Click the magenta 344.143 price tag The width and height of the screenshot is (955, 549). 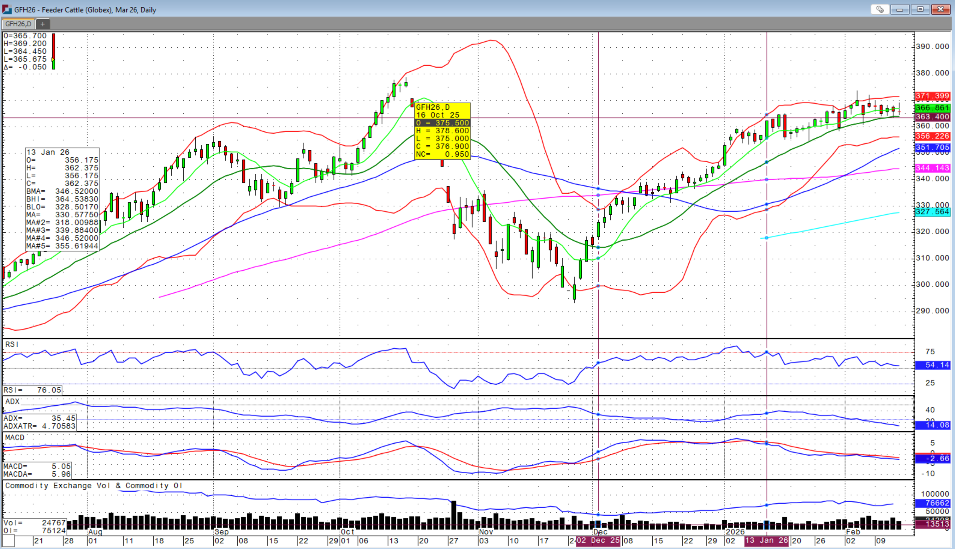click(x=933, y=168)
